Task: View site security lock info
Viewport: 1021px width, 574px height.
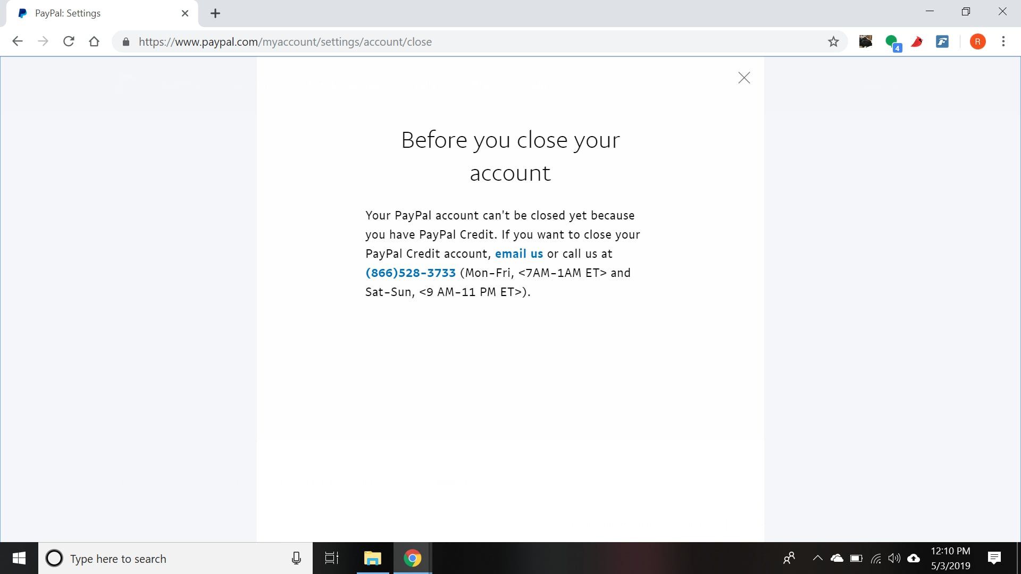Action: 126,42
